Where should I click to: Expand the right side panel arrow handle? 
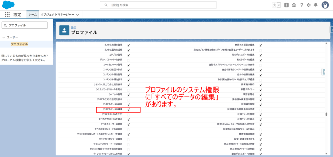(x=324, y=72)
